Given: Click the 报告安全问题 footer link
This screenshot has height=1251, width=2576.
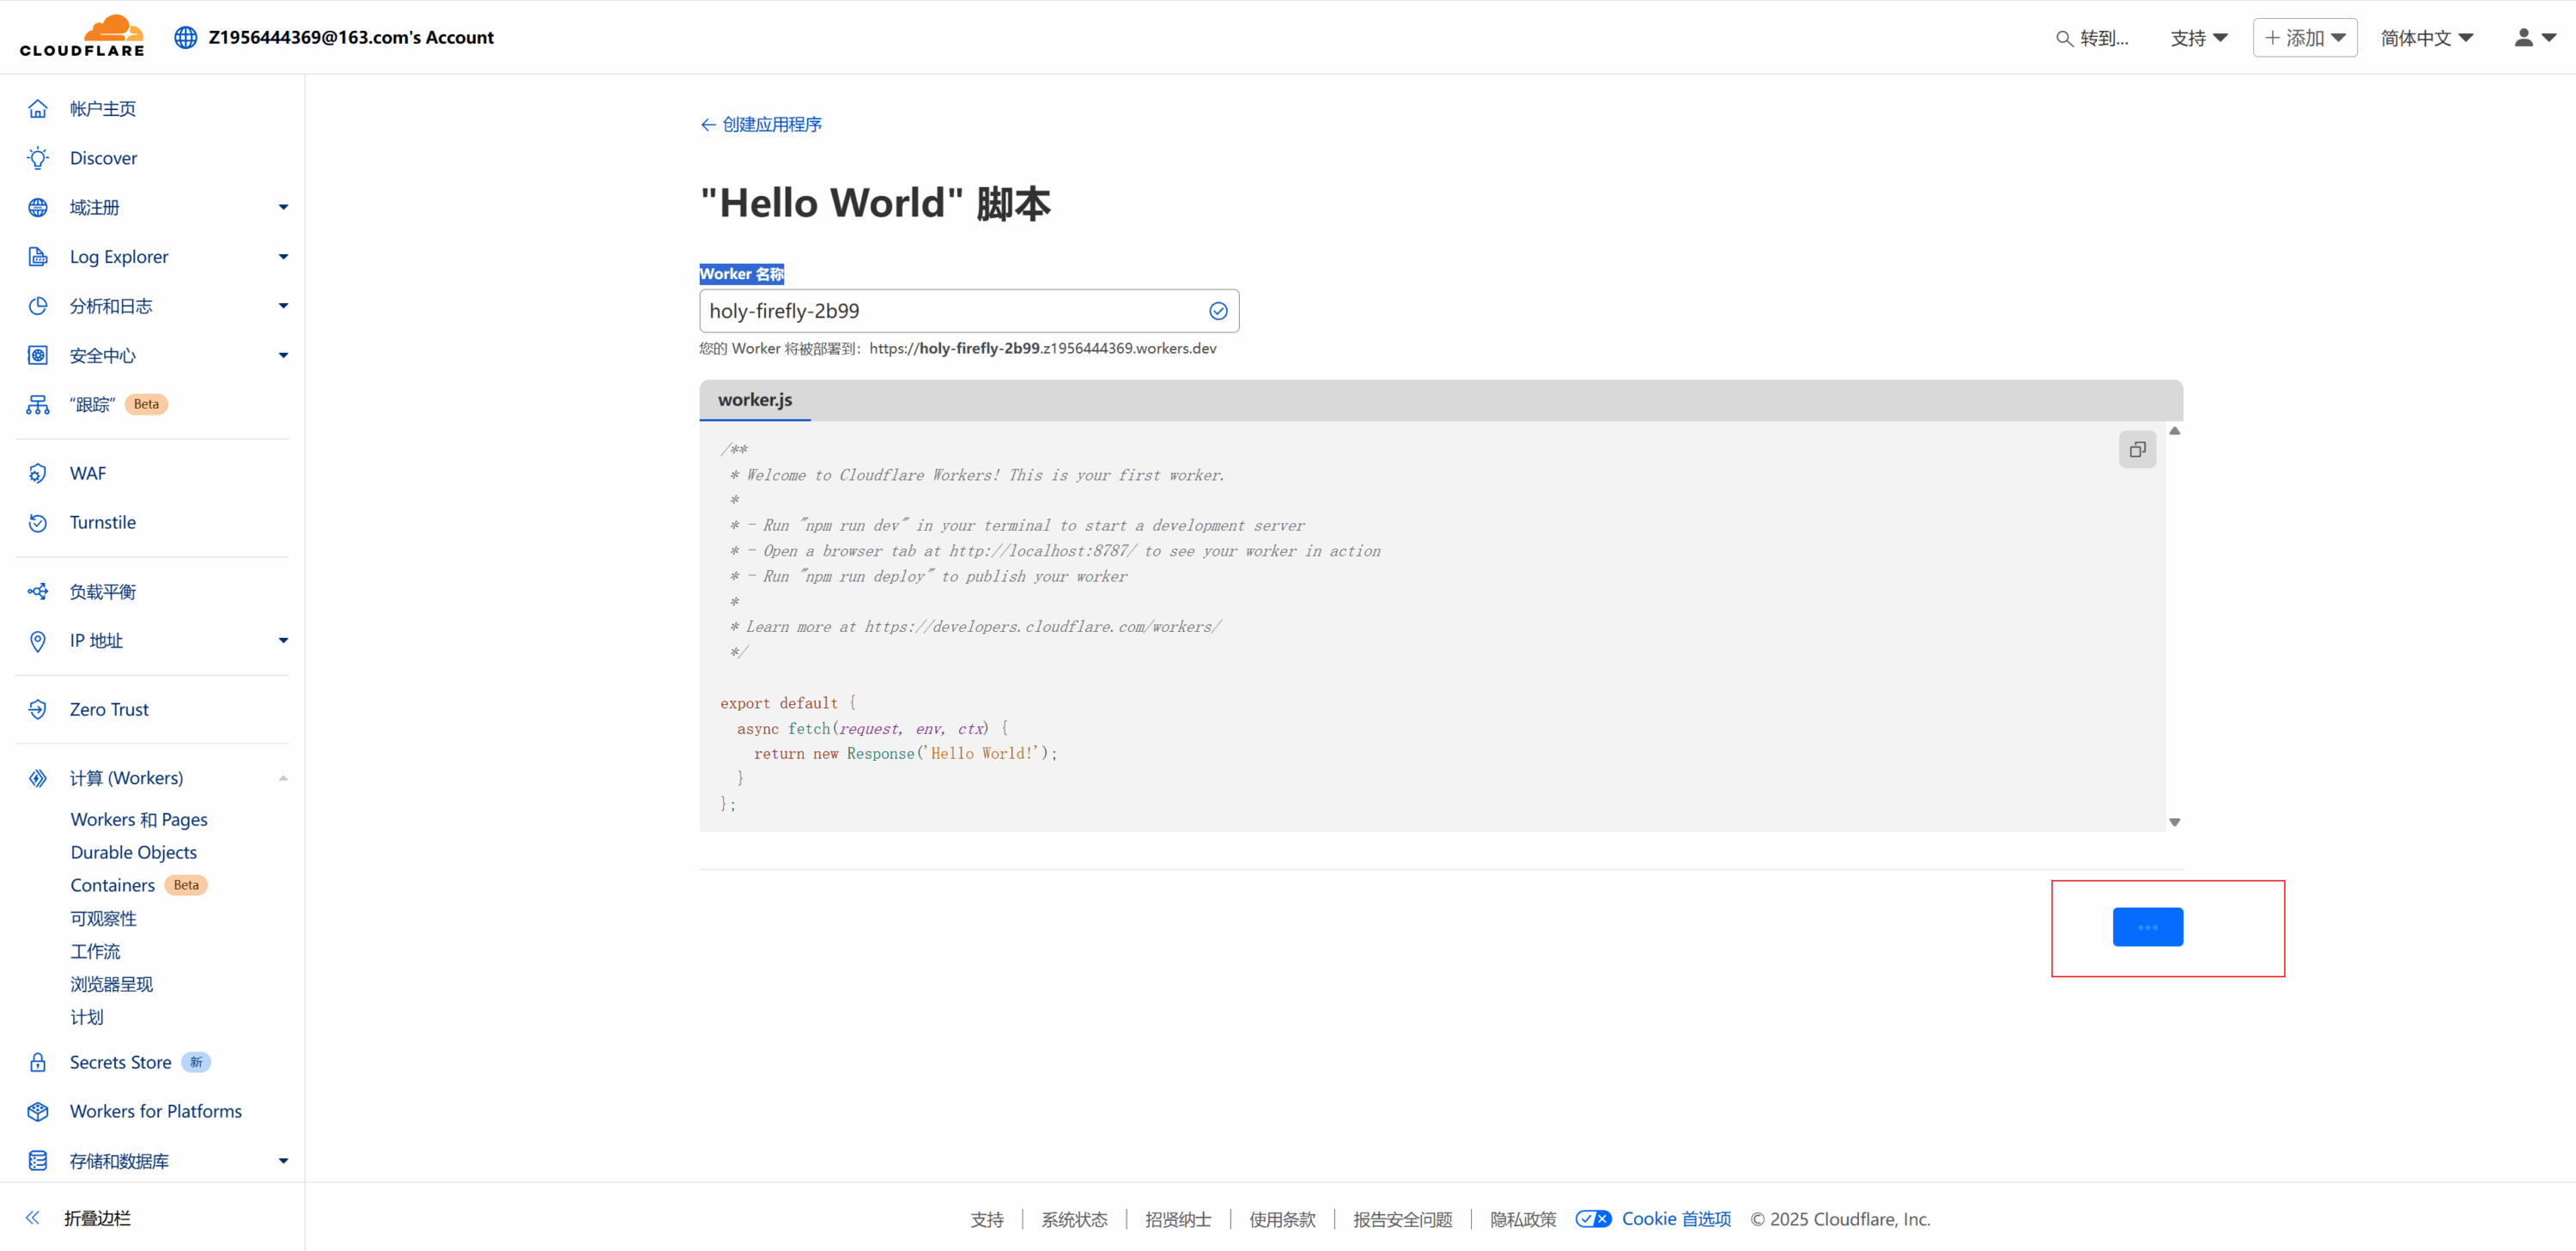Looking at the screenshot, I should click(1402, 1219).
